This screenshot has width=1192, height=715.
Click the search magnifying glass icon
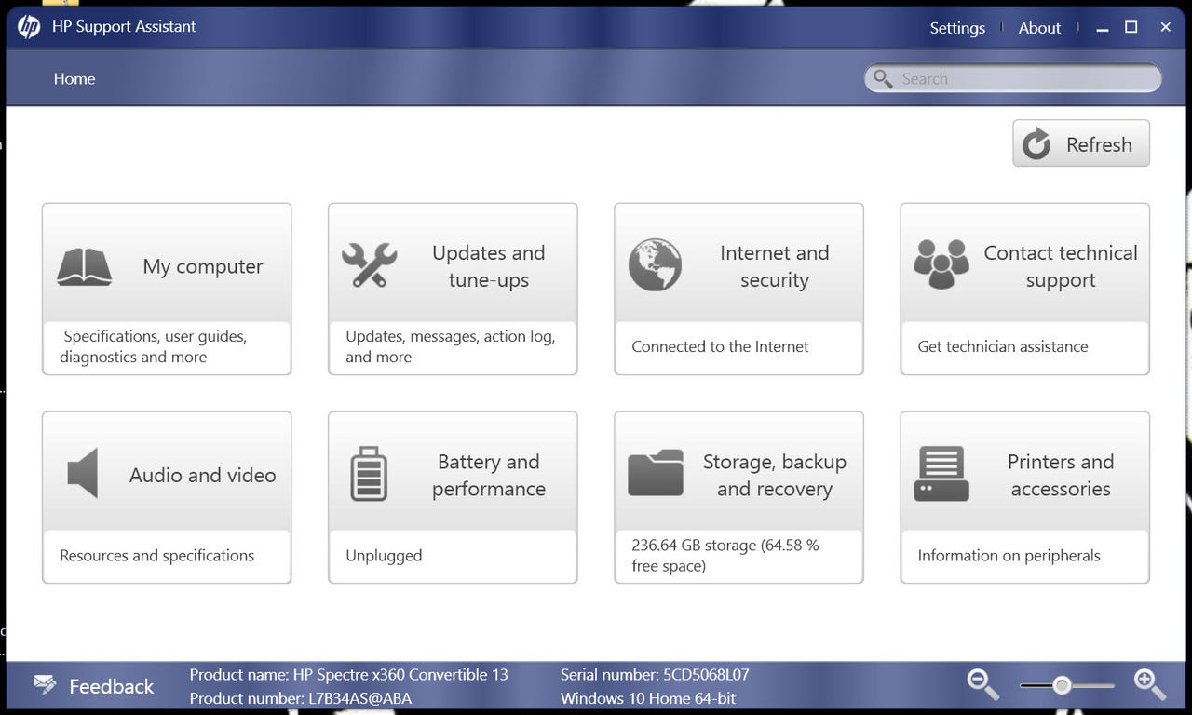click(x=883, y=78)
